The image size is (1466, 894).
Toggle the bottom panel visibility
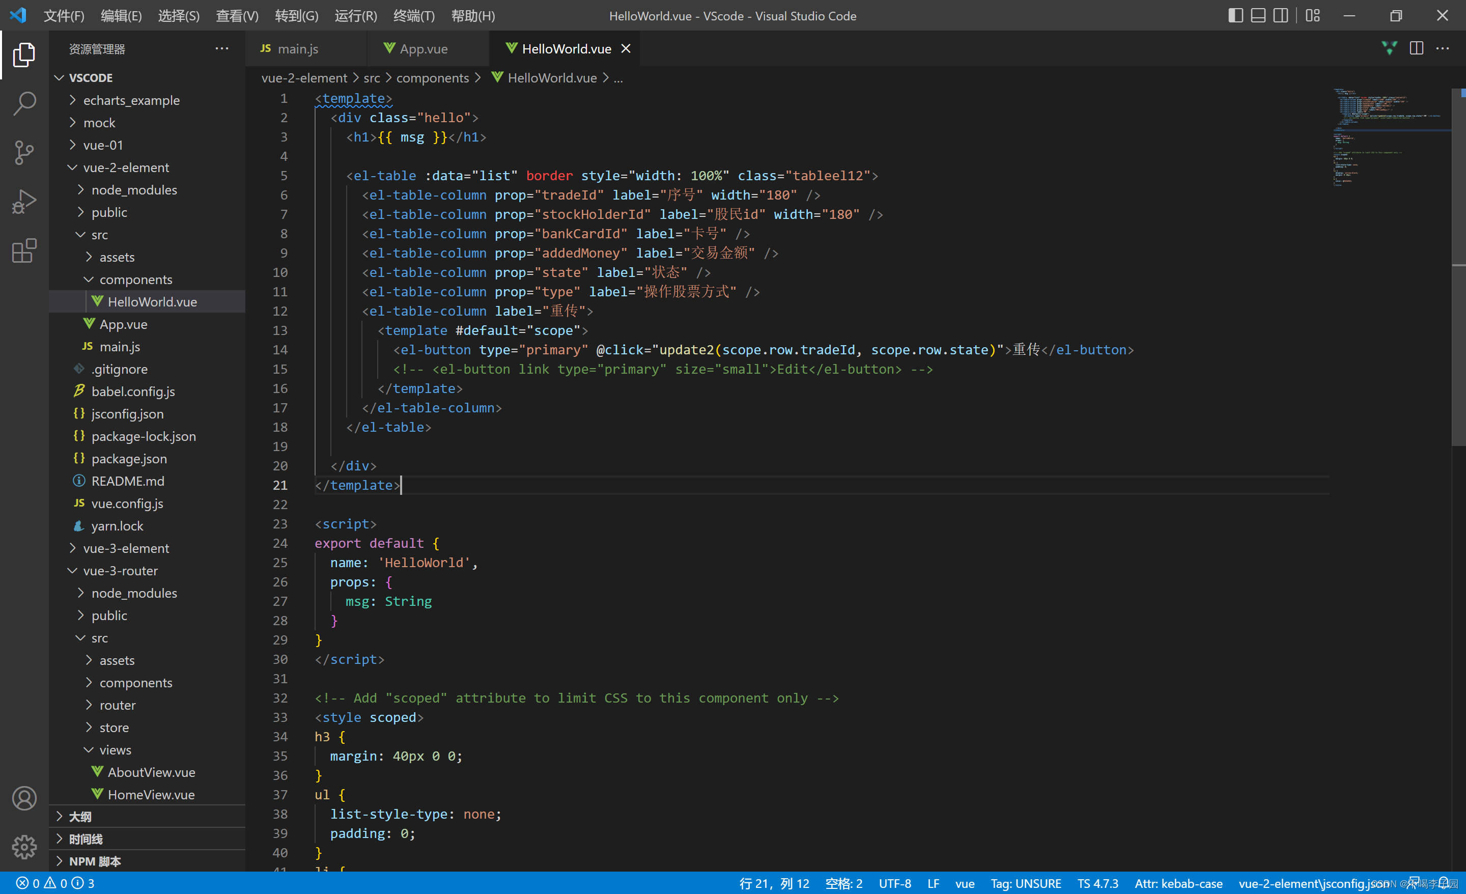1258,15
